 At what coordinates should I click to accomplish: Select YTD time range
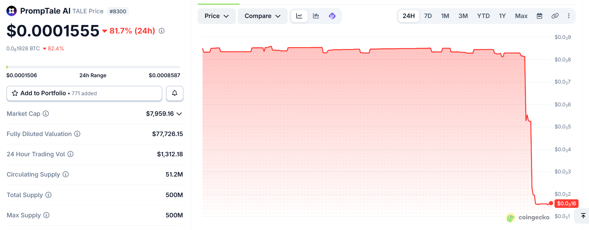483,16
